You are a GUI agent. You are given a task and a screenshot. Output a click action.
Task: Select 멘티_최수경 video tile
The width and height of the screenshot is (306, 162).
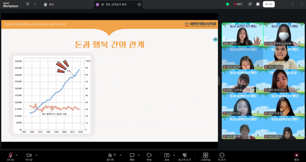tap(284, 58)
